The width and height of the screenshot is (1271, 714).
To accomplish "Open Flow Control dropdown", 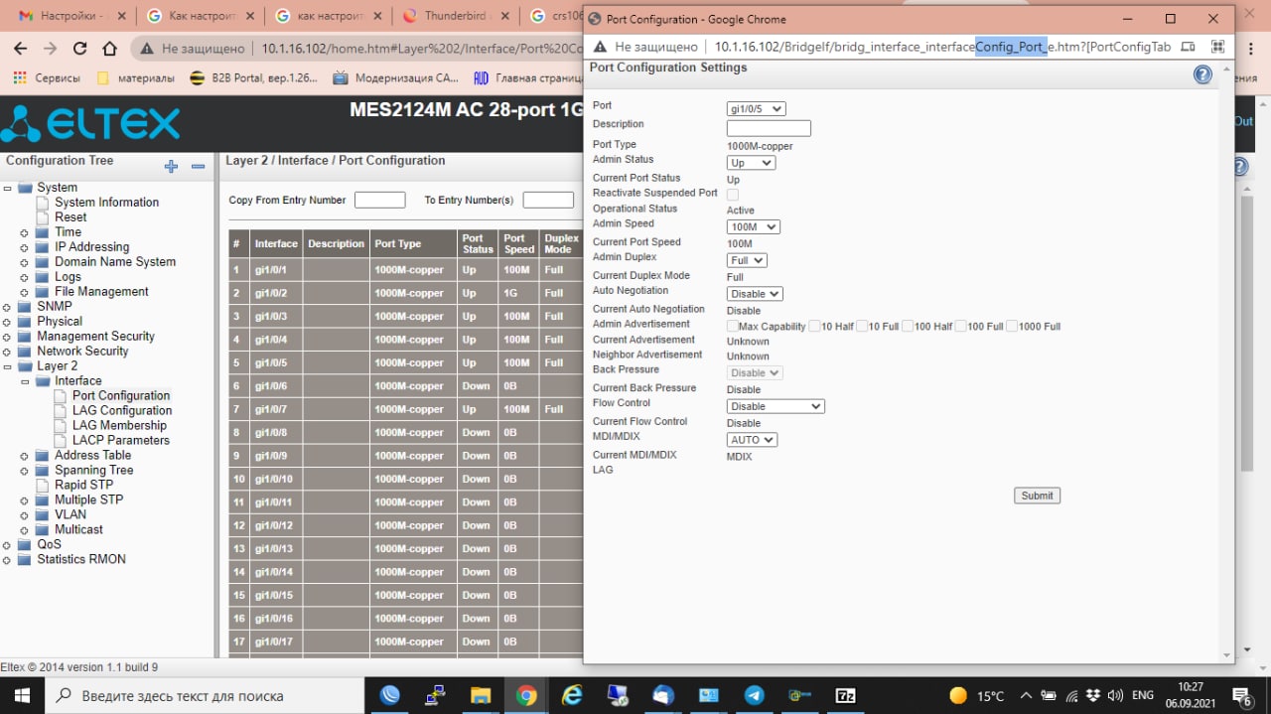I will point(776,406).
